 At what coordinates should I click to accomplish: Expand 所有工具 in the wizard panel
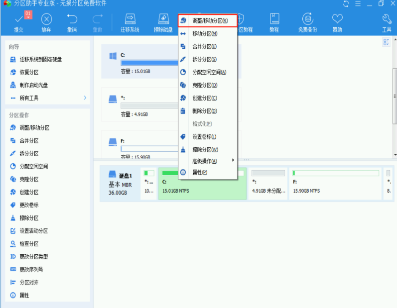click(48, 98)
